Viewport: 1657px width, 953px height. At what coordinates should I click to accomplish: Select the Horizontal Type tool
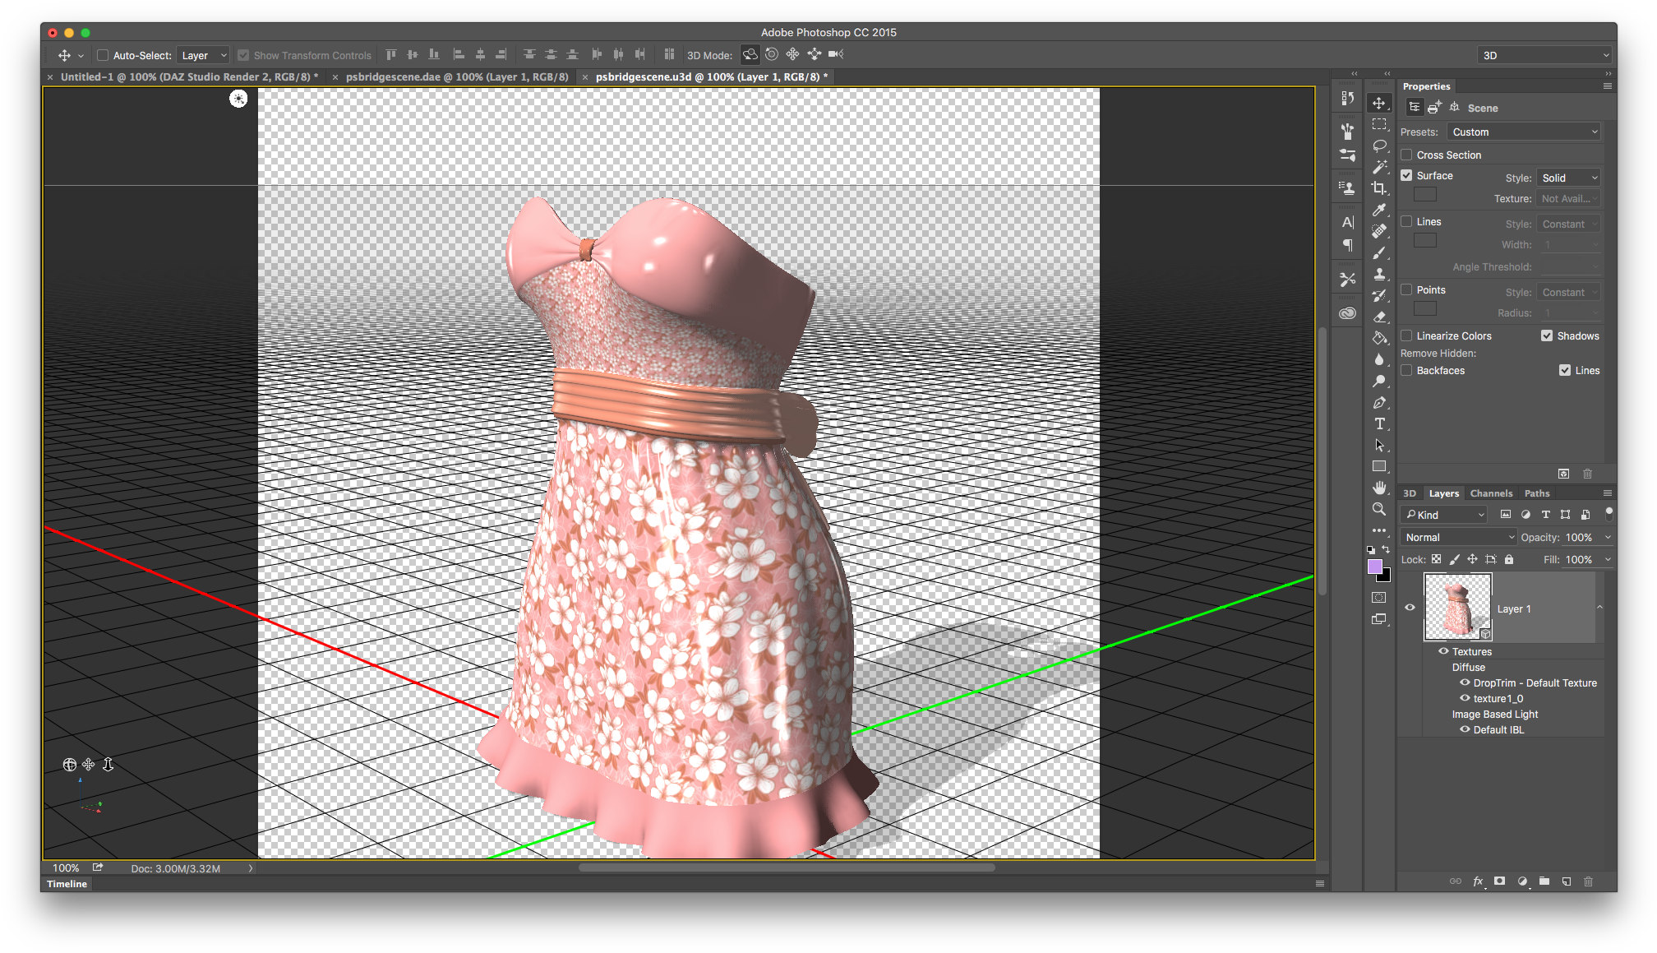tap(1378, 423)
